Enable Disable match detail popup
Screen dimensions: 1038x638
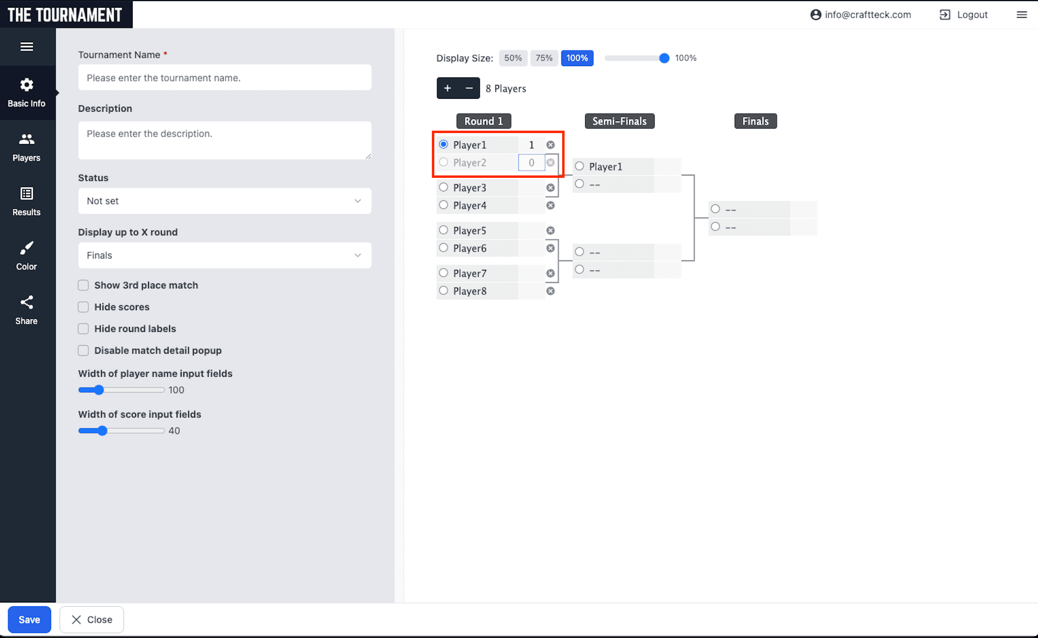(83, 350)
